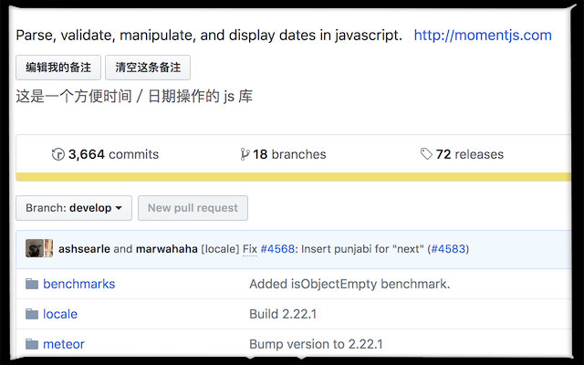
Task: Open issue #4568 link
Action: [x=277, y=249]
